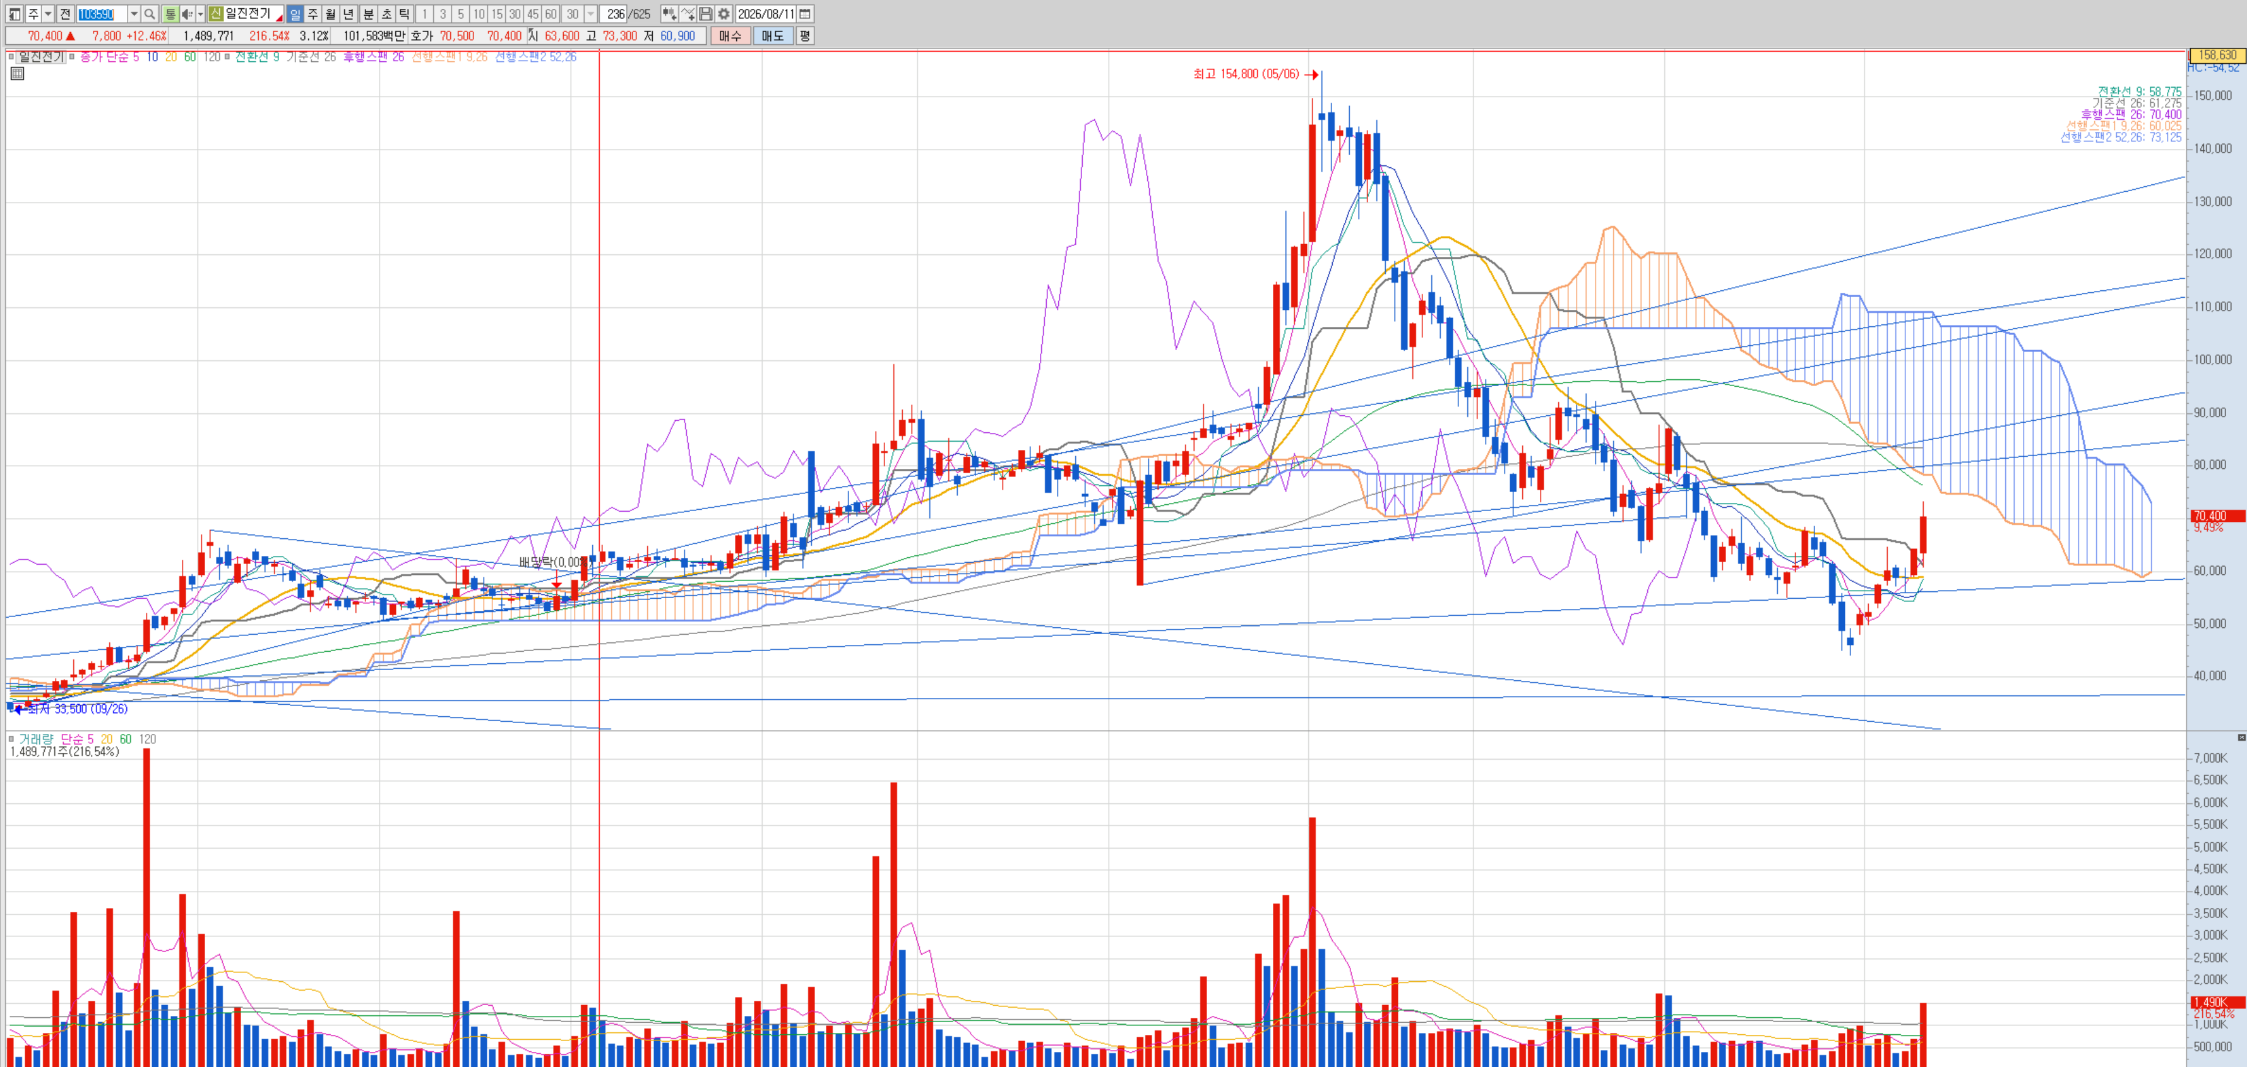Click the 호가 quote label in price bar

(421, 36)
